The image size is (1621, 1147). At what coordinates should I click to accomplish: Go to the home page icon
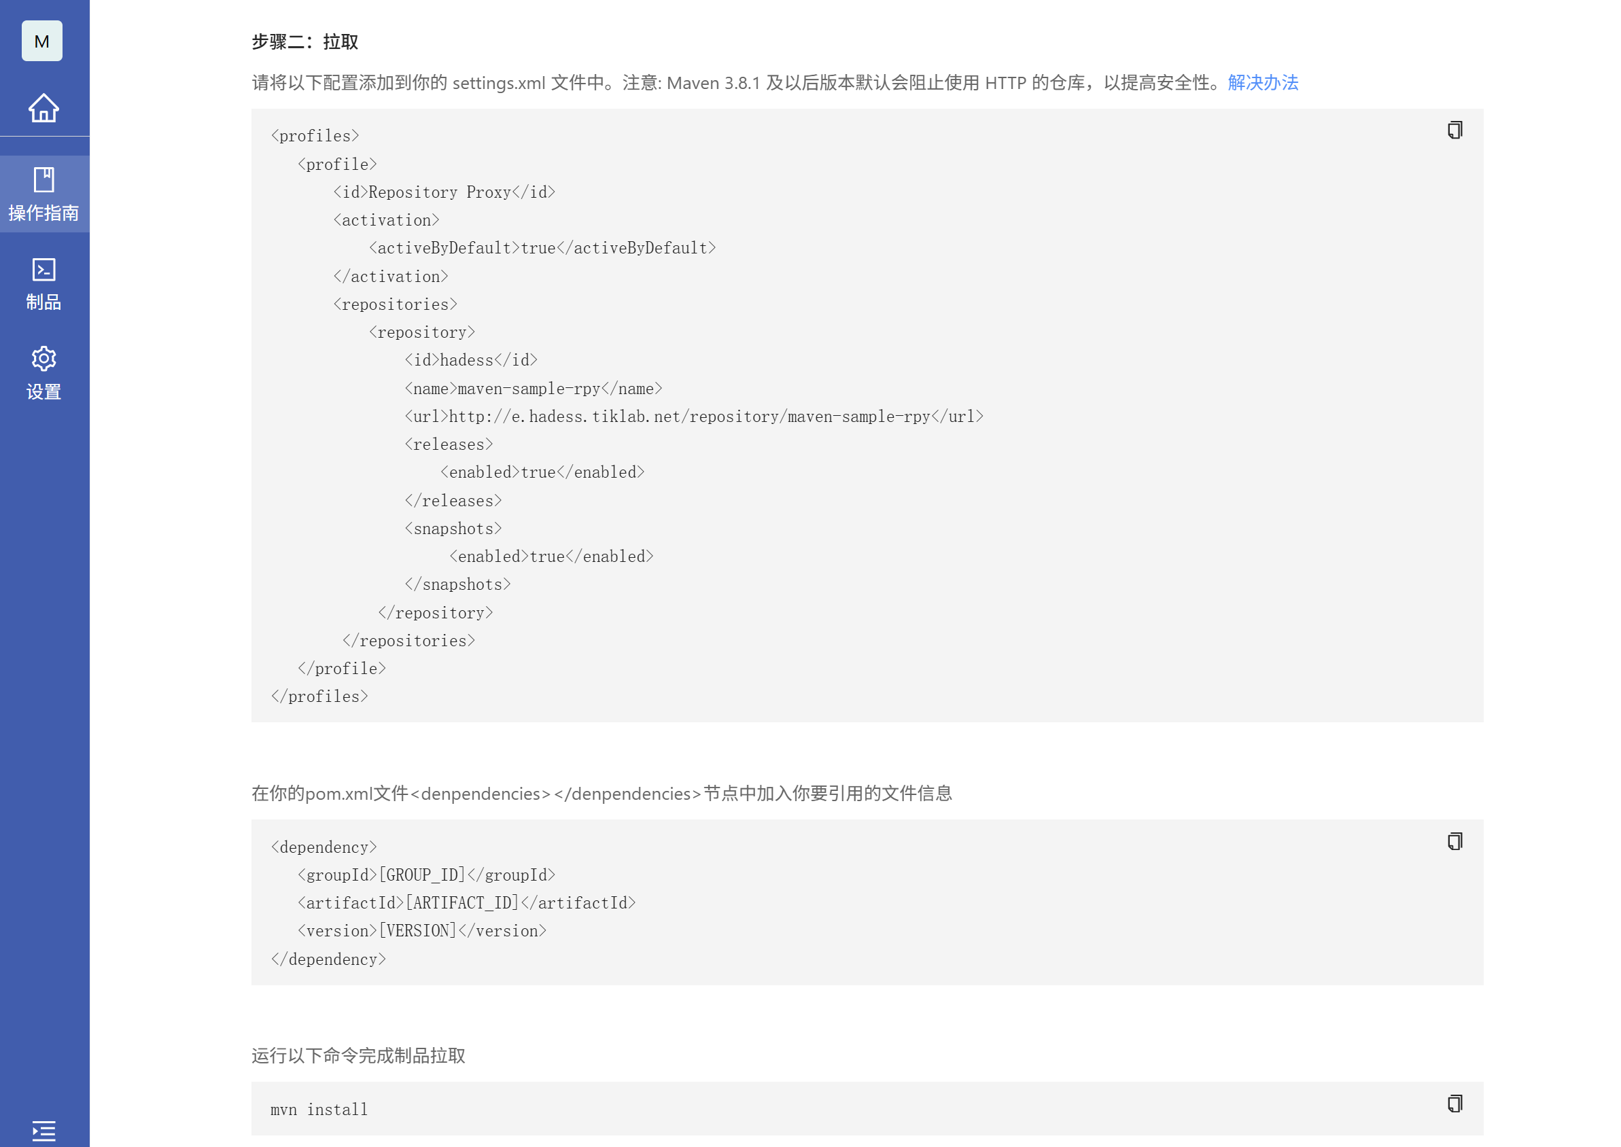[43, 108]
